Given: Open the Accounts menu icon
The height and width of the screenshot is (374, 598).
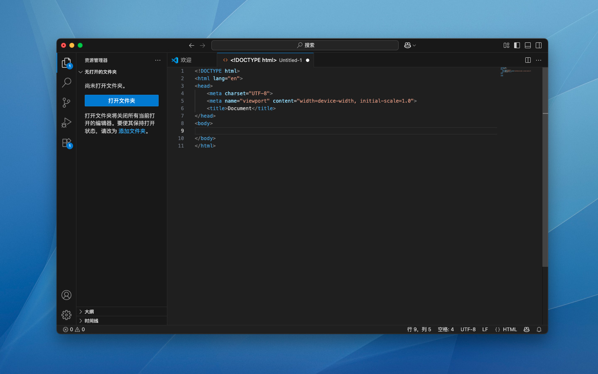Looking at the screenshot, I should [66, 295].
